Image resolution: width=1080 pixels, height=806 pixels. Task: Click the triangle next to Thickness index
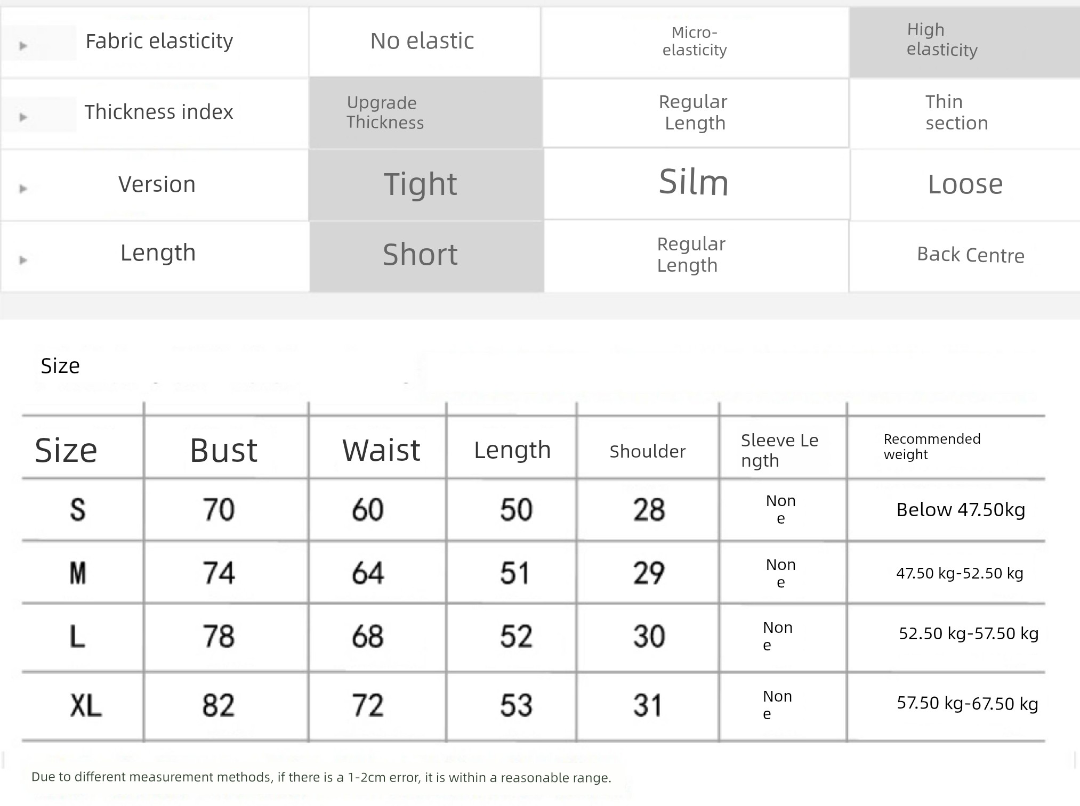[23, 117]
